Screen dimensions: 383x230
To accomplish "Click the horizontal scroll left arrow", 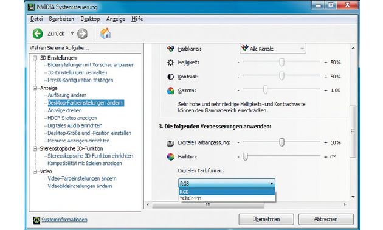I will (148, 204).
